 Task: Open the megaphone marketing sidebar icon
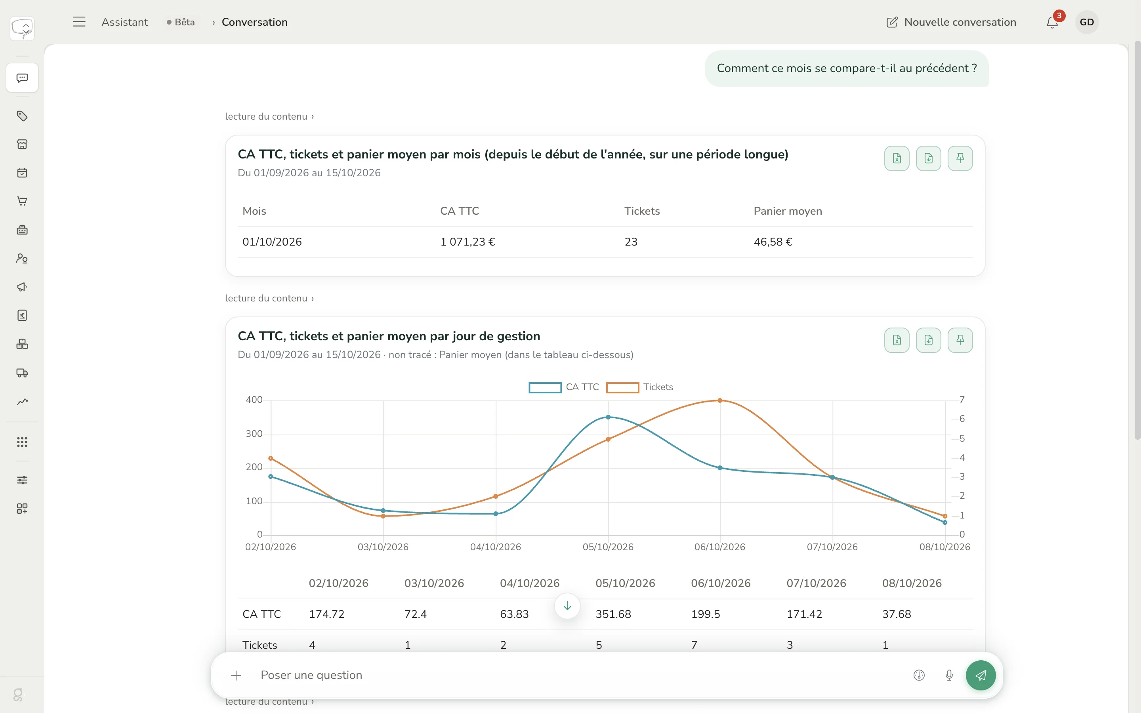click(x=22, y=287)
